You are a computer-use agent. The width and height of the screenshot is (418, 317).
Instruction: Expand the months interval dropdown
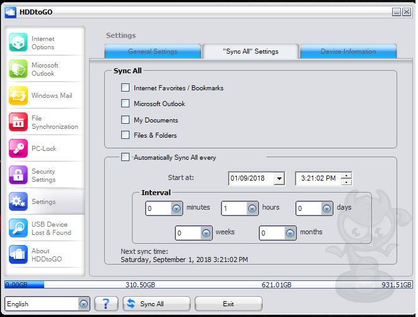pyautogui.click(x=290, y=233)
